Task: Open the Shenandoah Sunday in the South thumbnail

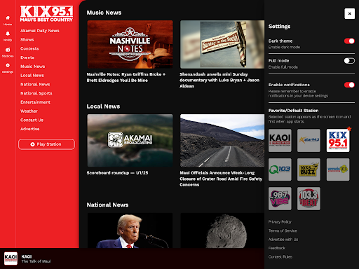Action: [x=222, y=44]
